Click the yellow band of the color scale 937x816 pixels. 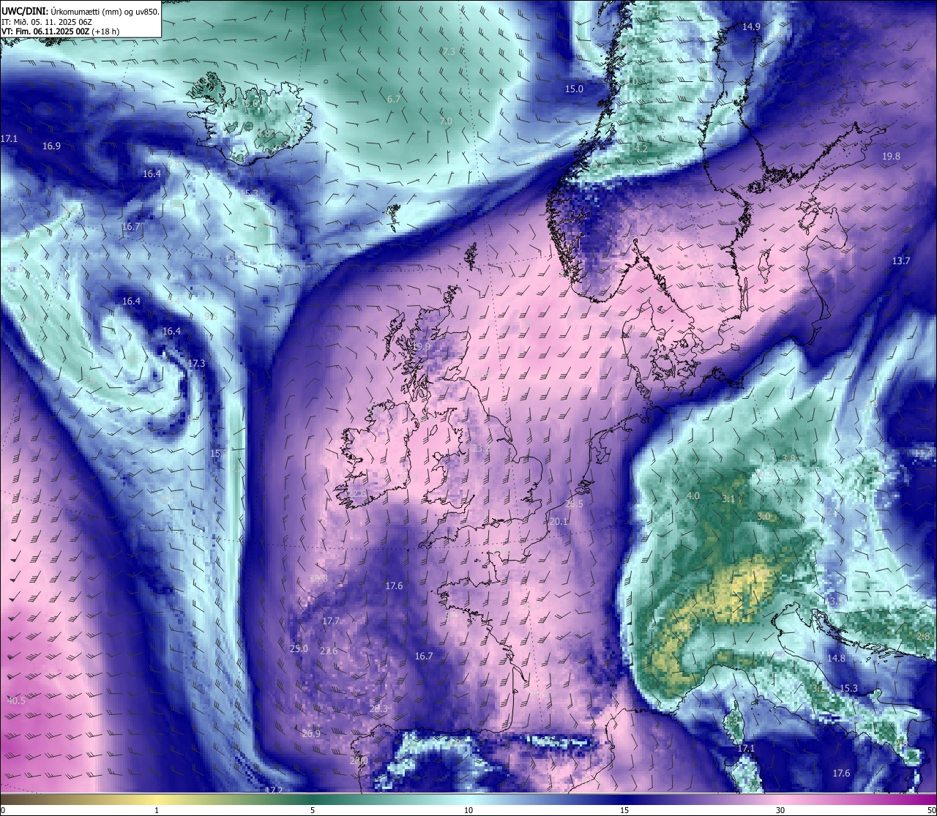tap(157, 798)
